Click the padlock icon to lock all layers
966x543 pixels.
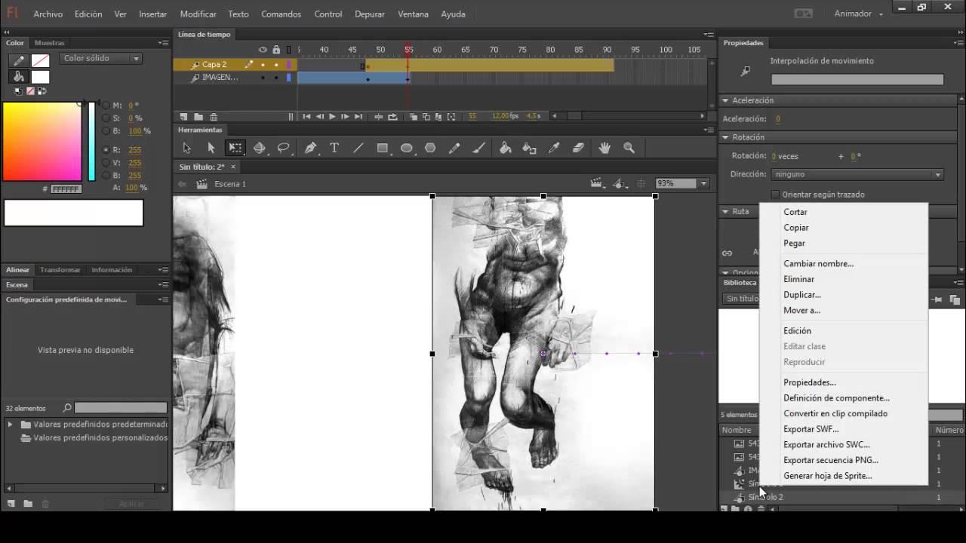(276, 50)
